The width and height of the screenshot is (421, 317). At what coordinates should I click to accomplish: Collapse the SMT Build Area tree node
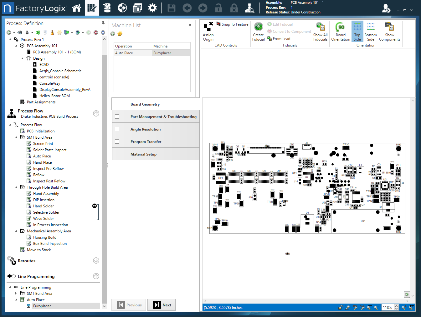16,137
